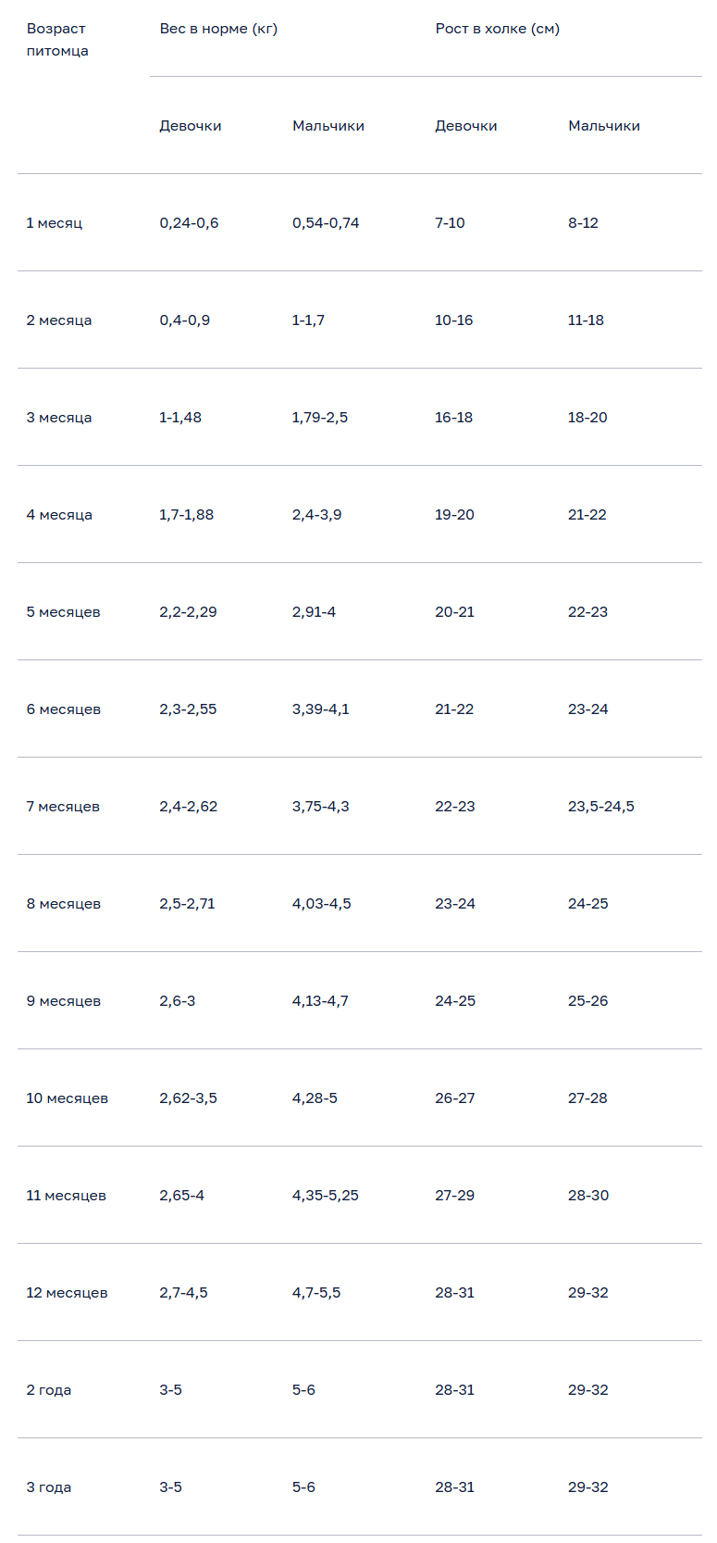Select the "6 месяцев" row label

tap(64, 709)
